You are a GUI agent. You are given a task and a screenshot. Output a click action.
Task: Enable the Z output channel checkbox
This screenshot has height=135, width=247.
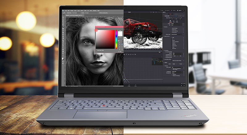(171, 39)
